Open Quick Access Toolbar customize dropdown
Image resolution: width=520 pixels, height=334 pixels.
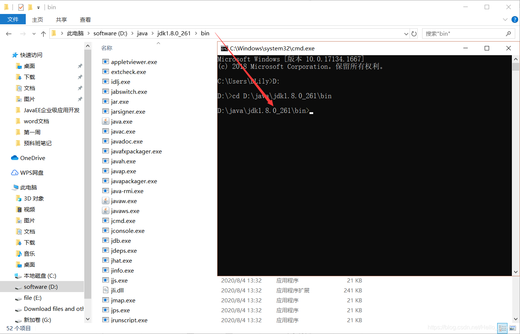pyautogui.click(x=38, y=7)
